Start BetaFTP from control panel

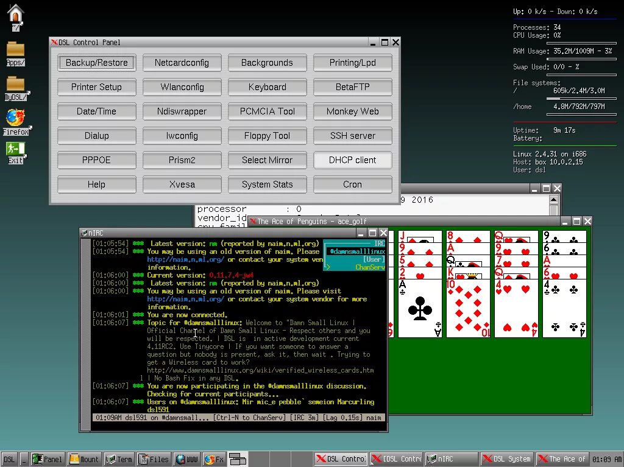(x=353, y=86)
